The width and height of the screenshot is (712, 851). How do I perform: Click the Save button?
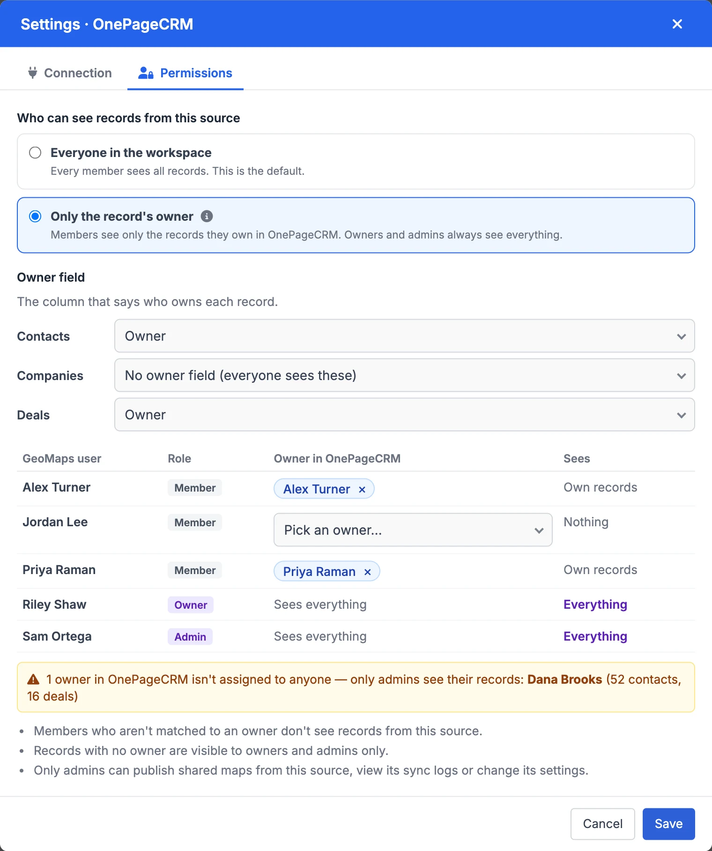click(668, 824)
